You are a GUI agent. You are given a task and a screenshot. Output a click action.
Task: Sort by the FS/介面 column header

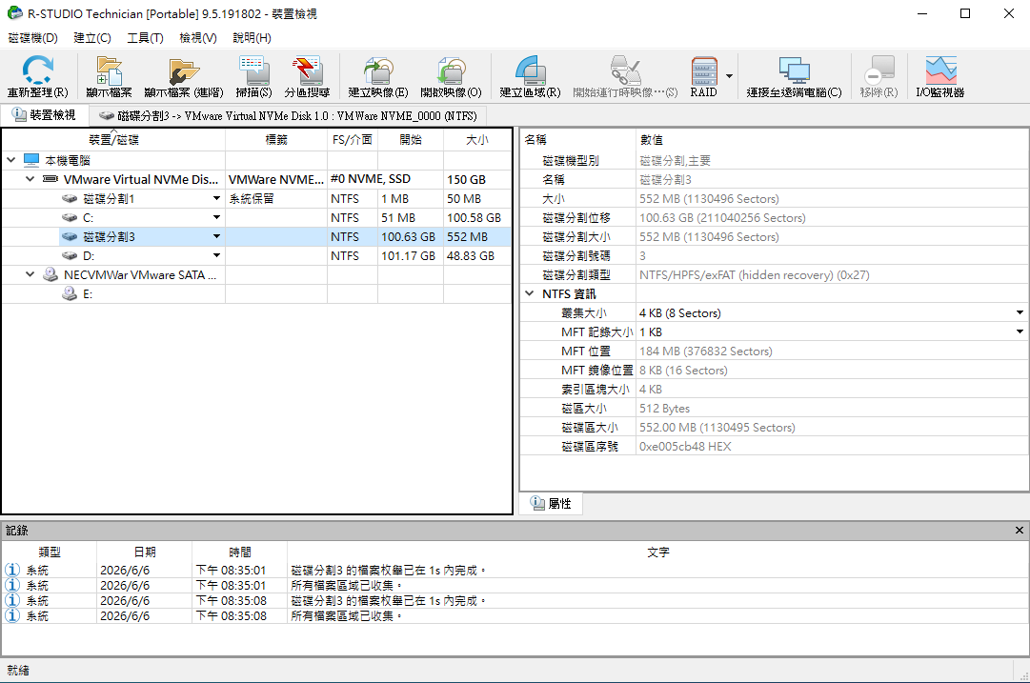pyautogui.click(x=353, y=140)
